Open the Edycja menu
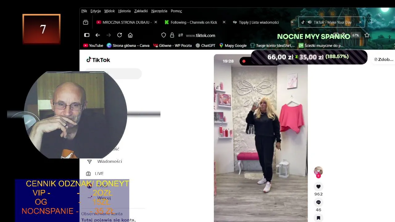 coord(96,11)
